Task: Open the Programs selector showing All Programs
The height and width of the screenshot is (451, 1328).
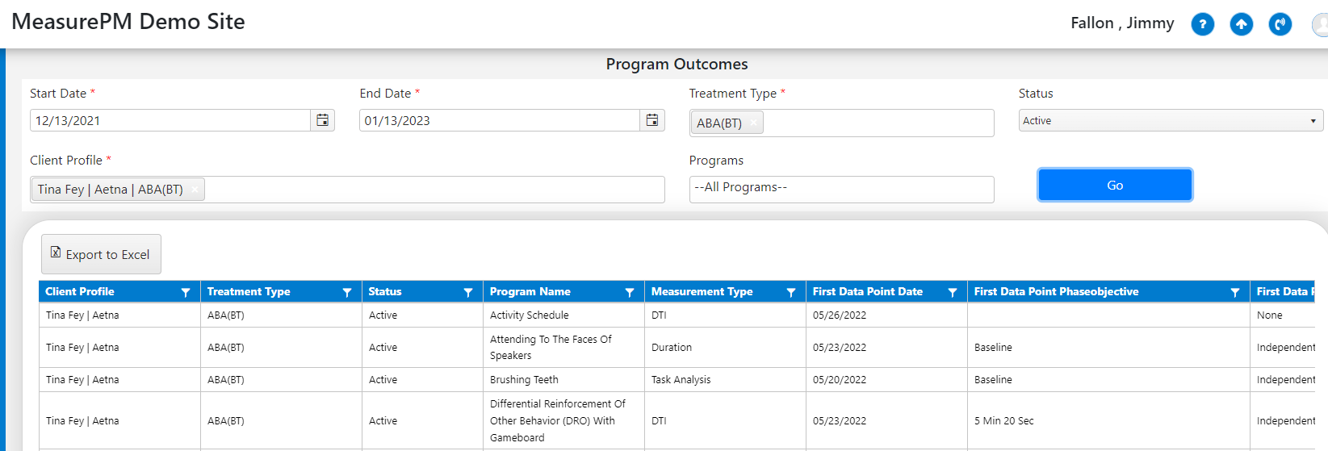Action: point(841,189)
